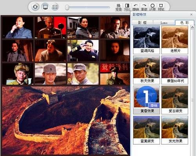Adjust the zoom slider handle
Viewport: 196px width, 156px height.
pyautogui.click(x=67, y=7)
